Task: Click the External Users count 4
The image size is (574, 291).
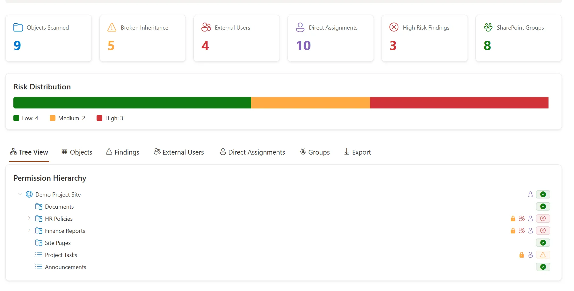Action: (x=205, y=45)
